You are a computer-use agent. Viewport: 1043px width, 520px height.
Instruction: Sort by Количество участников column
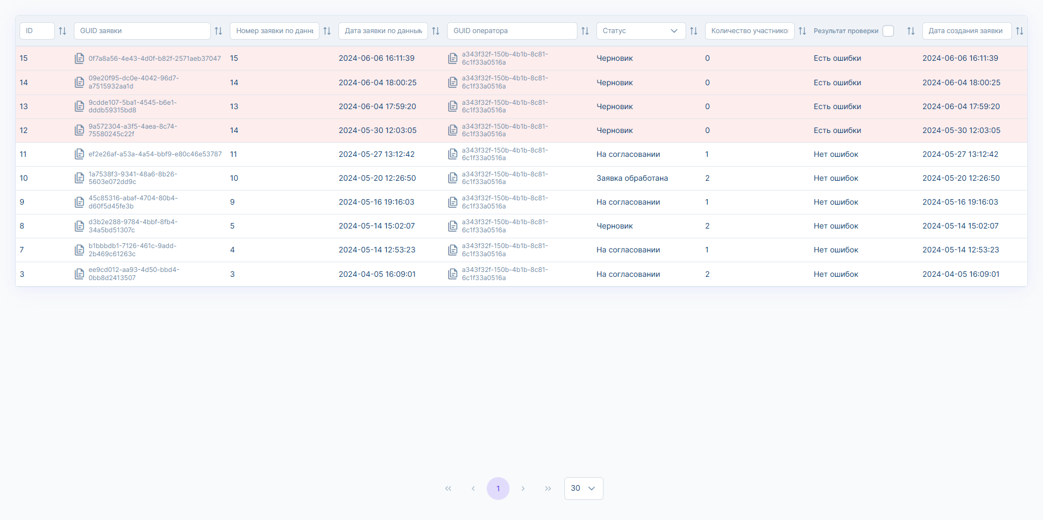click(802, 31)
